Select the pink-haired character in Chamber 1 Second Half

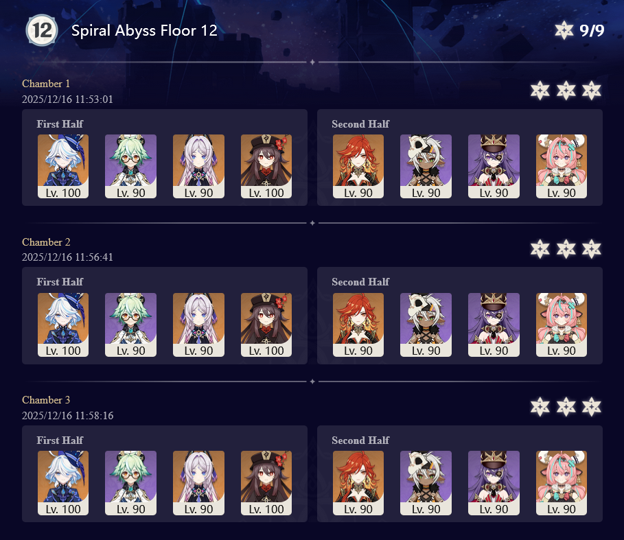[x=562, y=166]
